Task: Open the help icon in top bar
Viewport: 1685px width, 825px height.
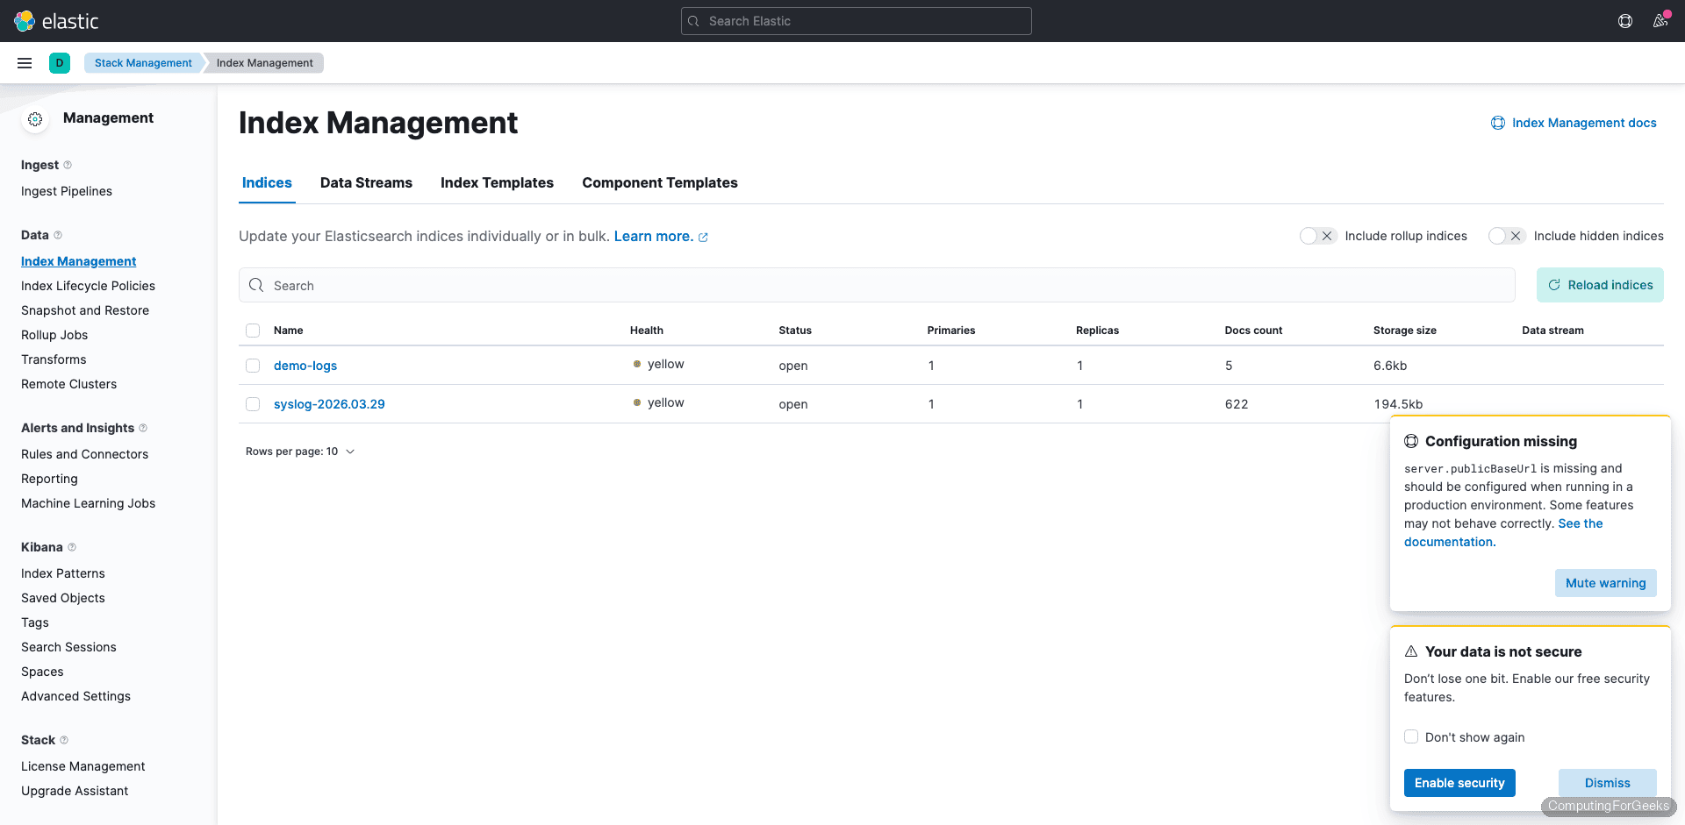Action: (1625, 21)
